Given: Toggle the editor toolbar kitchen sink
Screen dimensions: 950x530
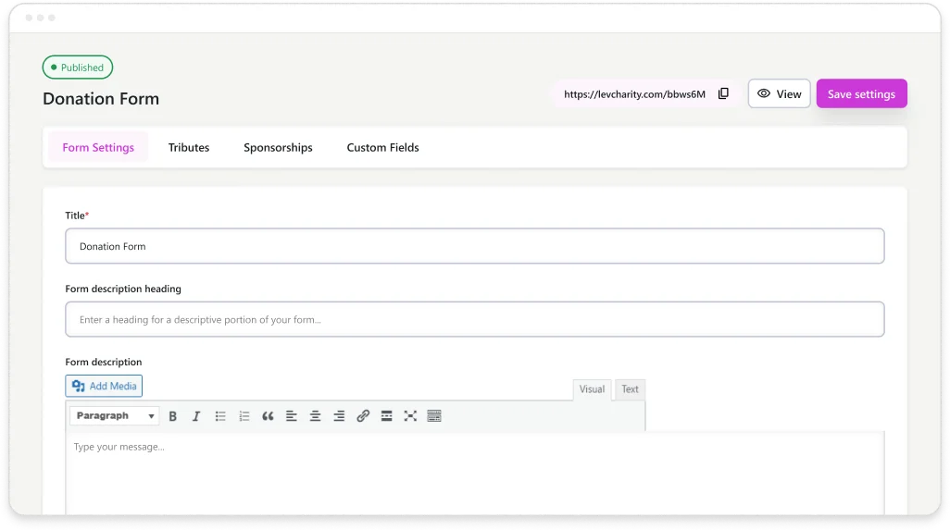Looking at the screenshot, I should (434, 416).
